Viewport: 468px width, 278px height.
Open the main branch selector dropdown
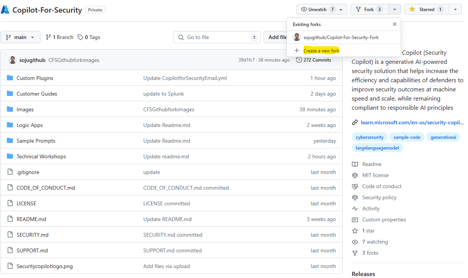click(20, 37)
